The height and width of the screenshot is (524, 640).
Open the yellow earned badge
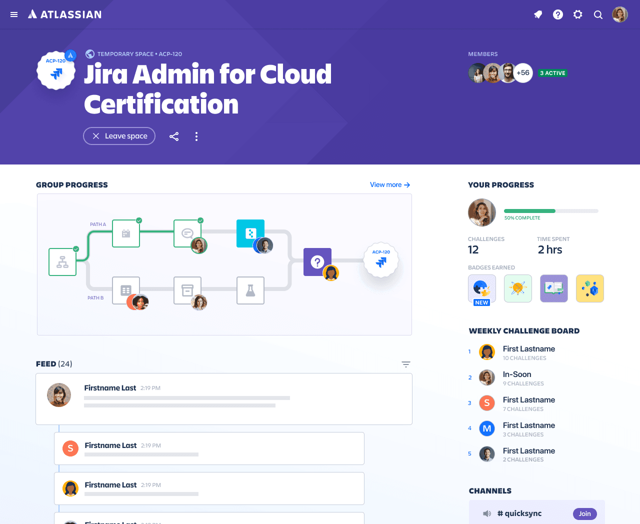click(x=590, y=288)
